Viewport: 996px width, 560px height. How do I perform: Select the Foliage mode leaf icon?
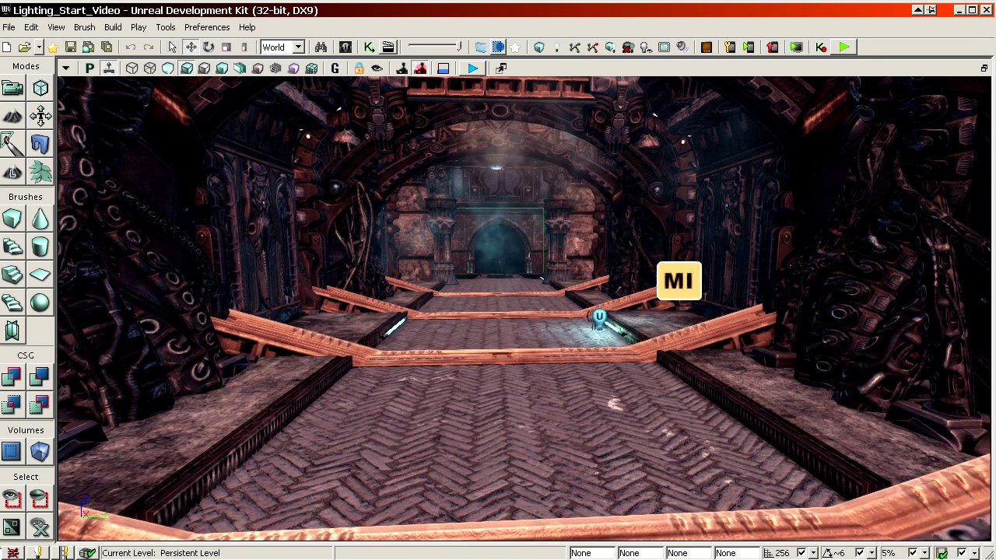point(40,172)
